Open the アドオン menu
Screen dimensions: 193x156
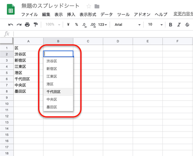pos(142,14)
